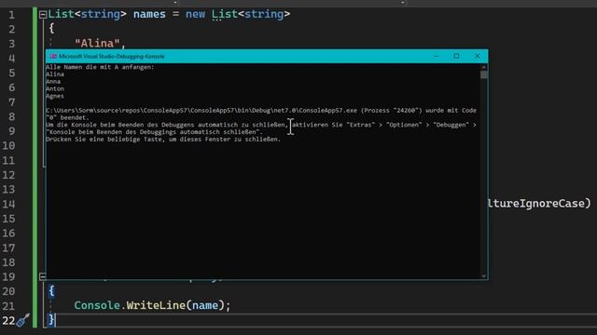Collapse the code block fold marker at line 19
Viewport: 597px width, 335px height.
[x=42, y=276]
